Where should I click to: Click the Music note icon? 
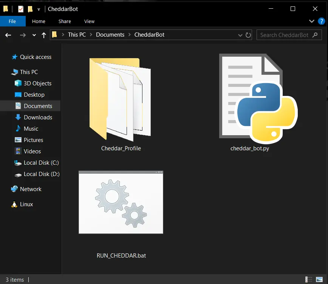18,128
